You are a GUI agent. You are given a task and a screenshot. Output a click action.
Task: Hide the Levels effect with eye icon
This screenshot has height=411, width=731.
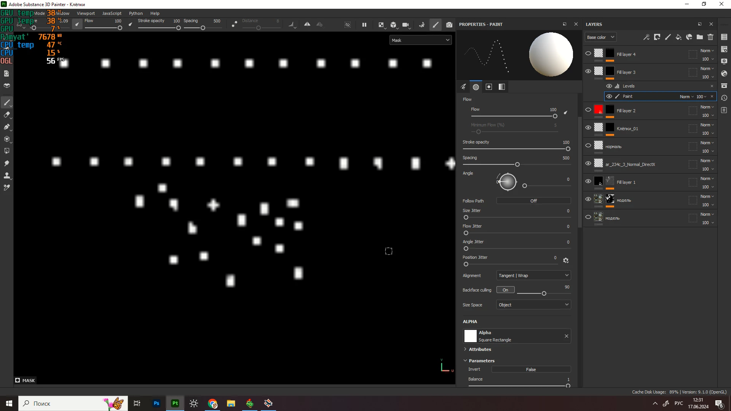(x=609, y=86)
